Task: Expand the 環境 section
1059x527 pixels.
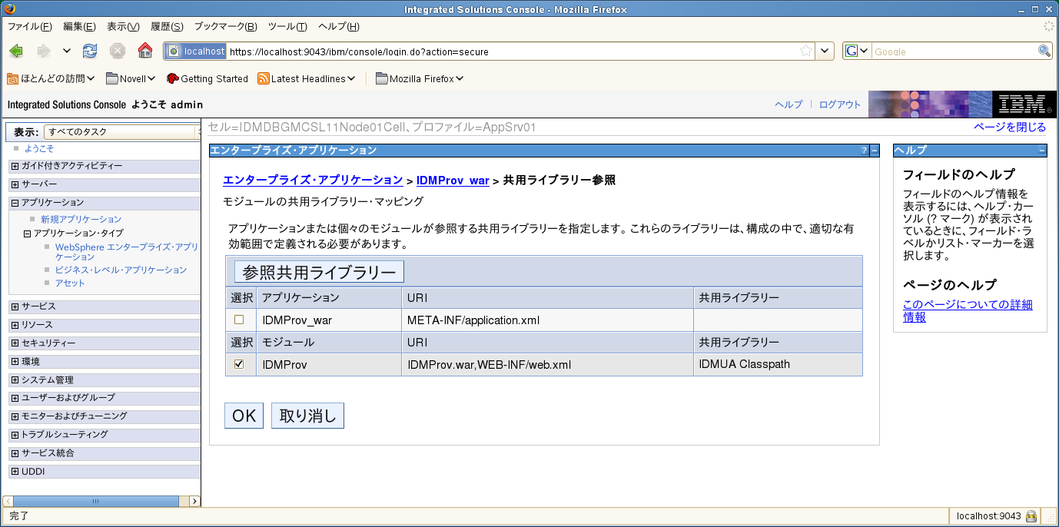Action: pos(15,362)
